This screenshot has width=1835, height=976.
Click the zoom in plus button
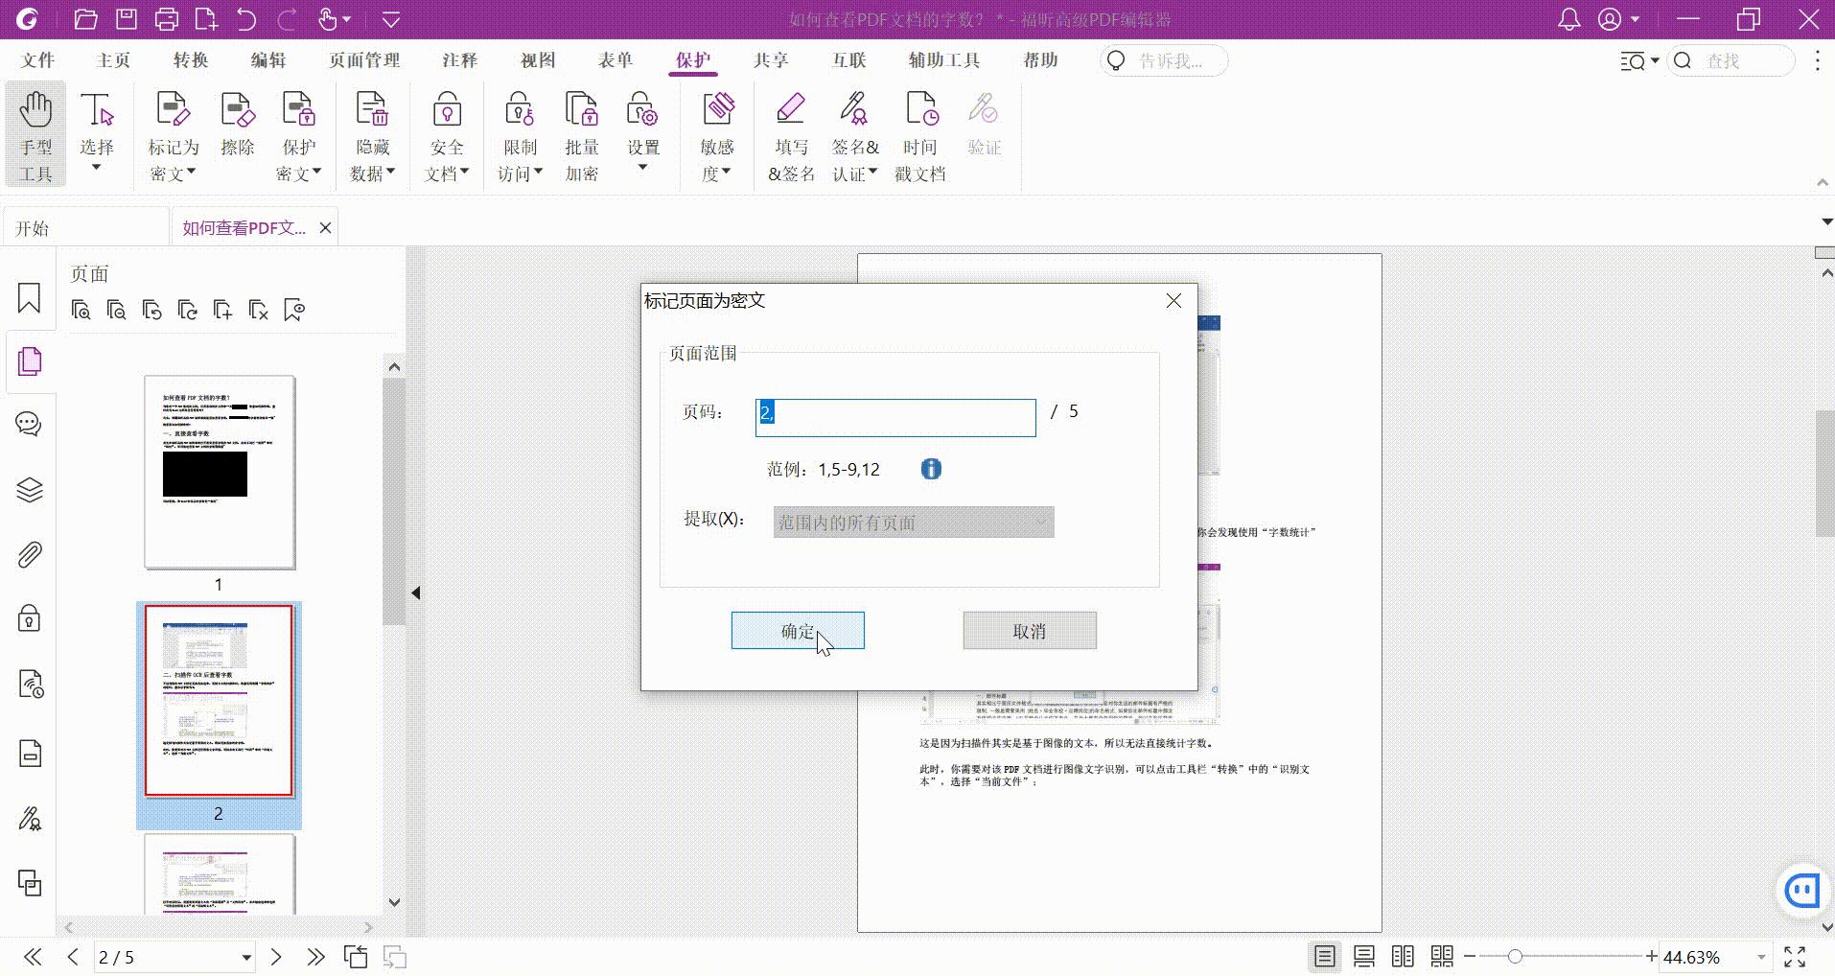pos(1651,956)
